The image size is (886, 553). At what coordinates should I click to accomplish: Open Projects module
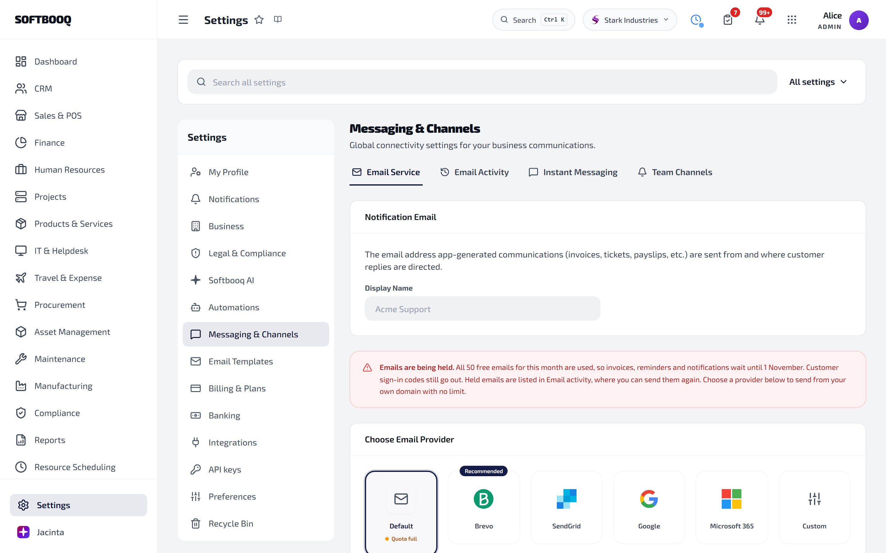point(78,197)
